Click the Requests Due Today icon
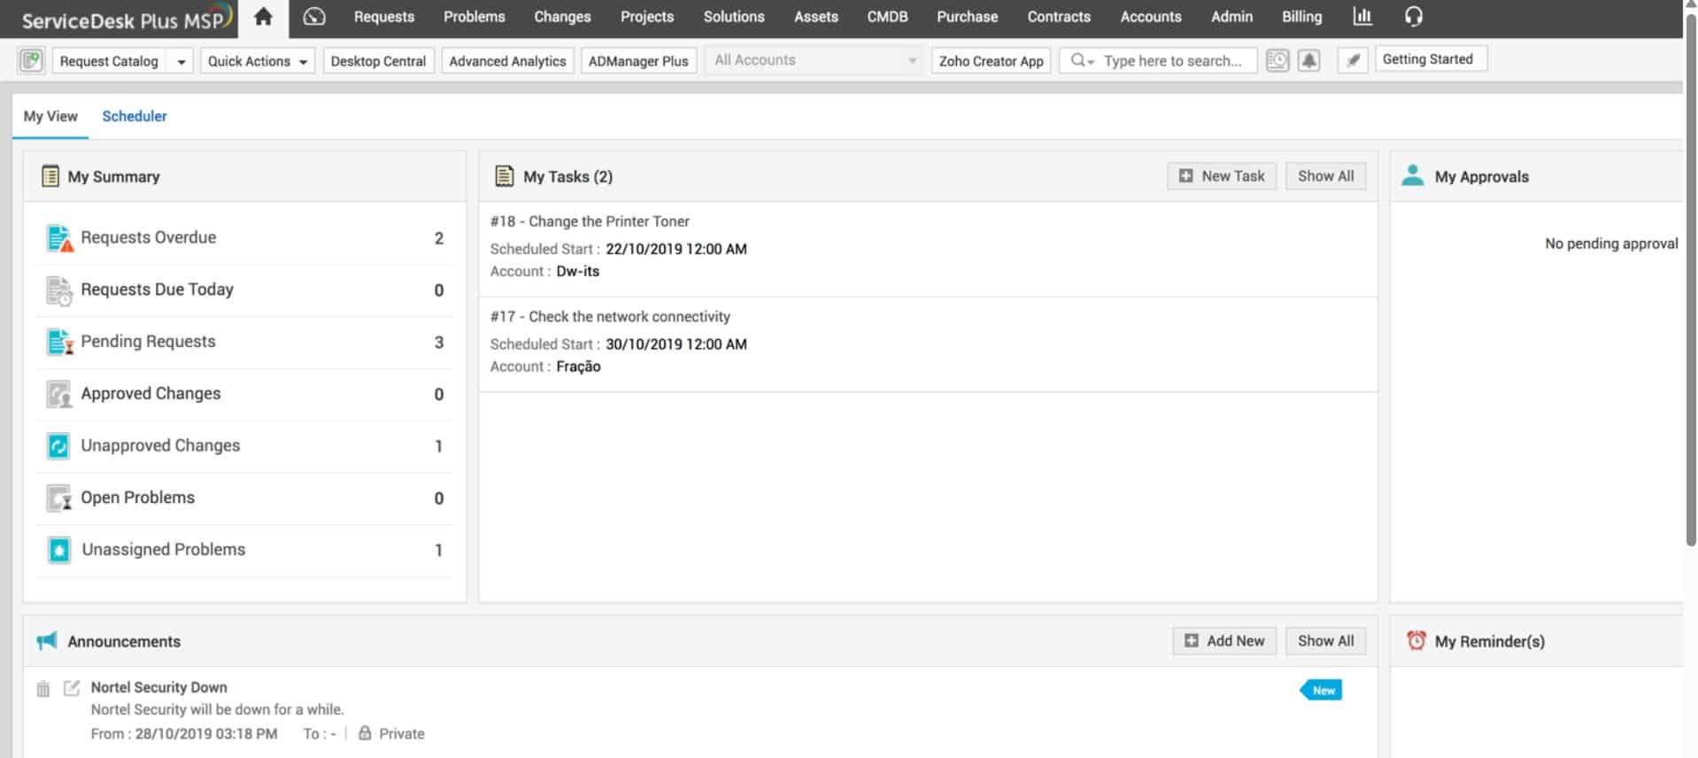1698x758 pixels. [x=59, y=290]
